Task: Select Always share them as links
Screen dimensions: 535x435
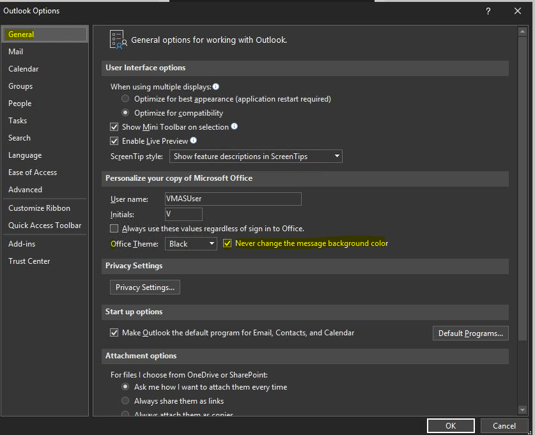Action: [125, 401]
